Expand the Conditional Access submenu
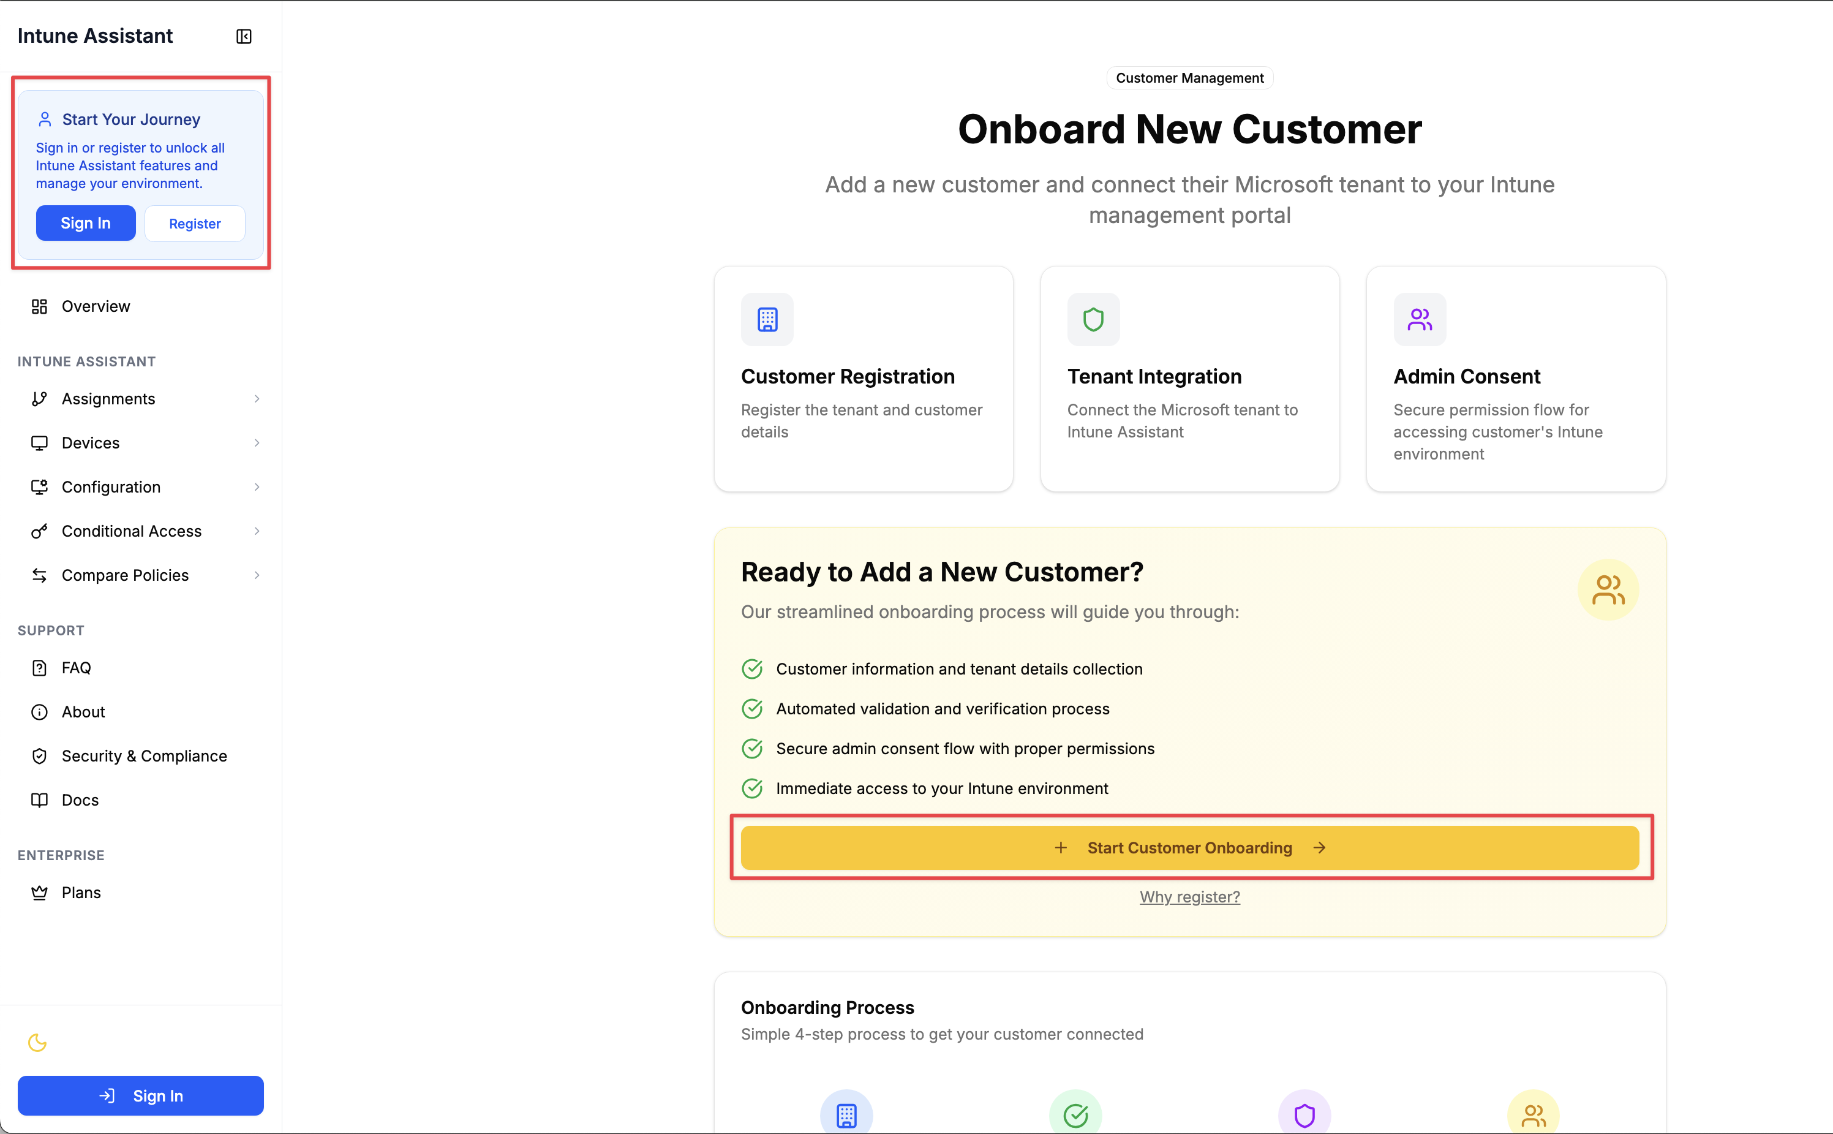 [x=257, y=531]
